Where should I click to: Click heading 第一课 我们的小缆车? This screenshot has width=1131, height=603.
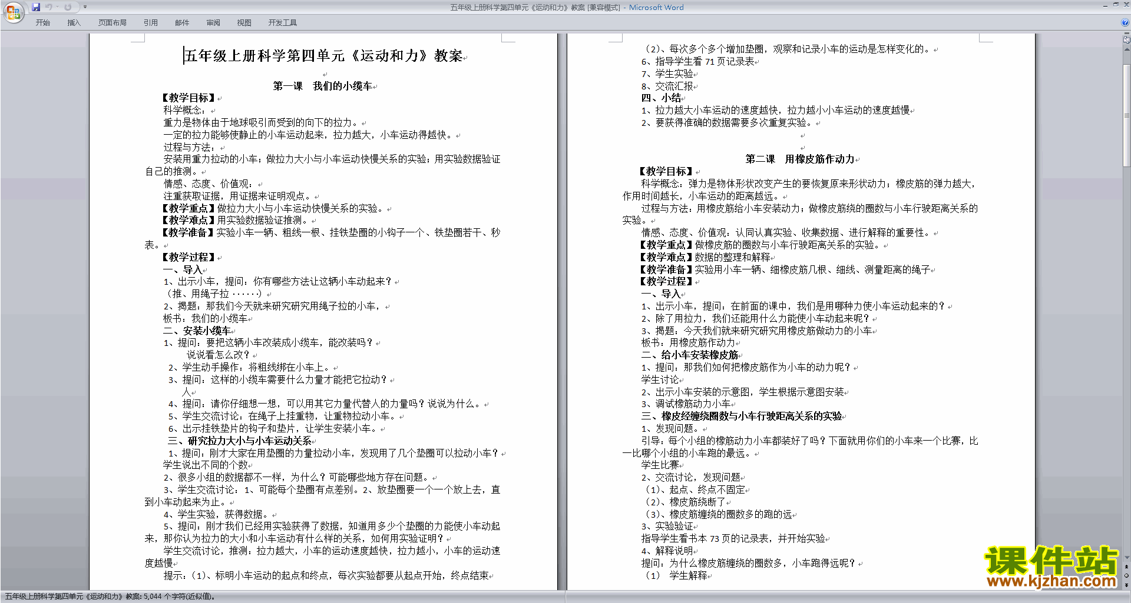pos(323,86)
